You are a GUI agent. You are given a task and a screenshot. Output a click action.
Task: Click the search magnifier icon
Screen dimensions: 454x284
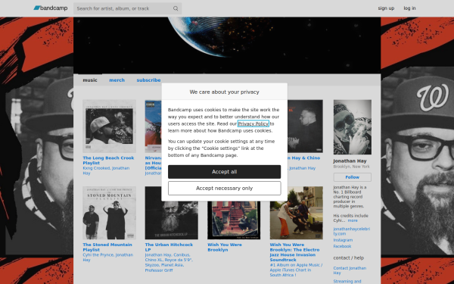pos(176,8)
